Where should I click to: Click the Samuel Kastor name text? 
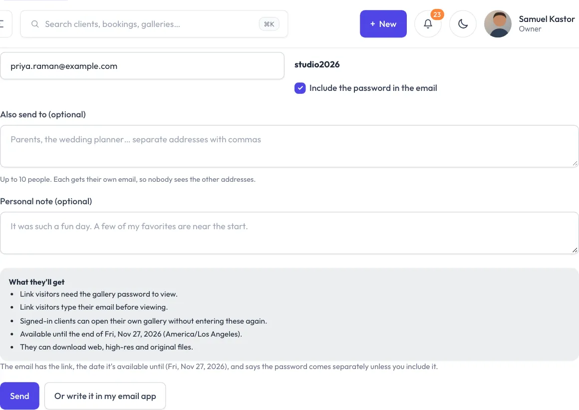pyautogui.click(x=547, y=19)
